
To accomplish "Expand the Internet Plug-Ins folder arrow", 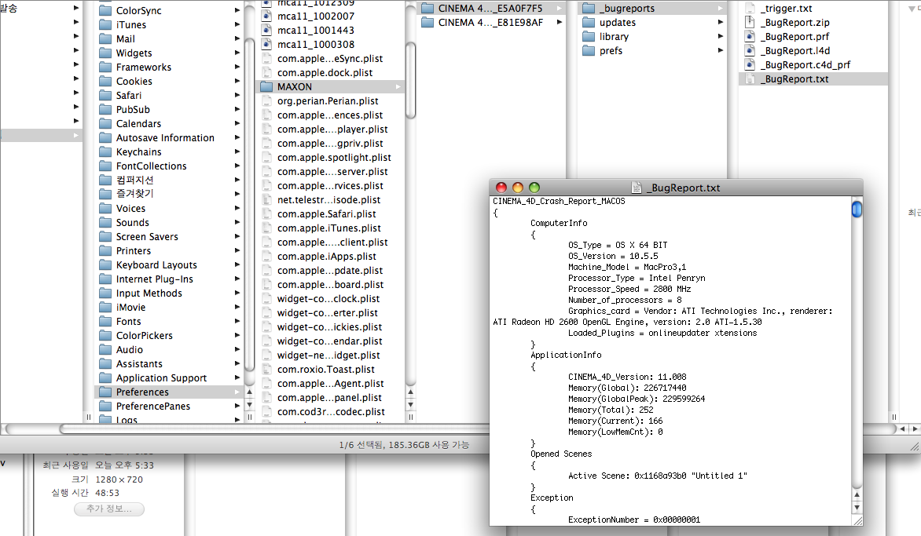I will [237, 279].
